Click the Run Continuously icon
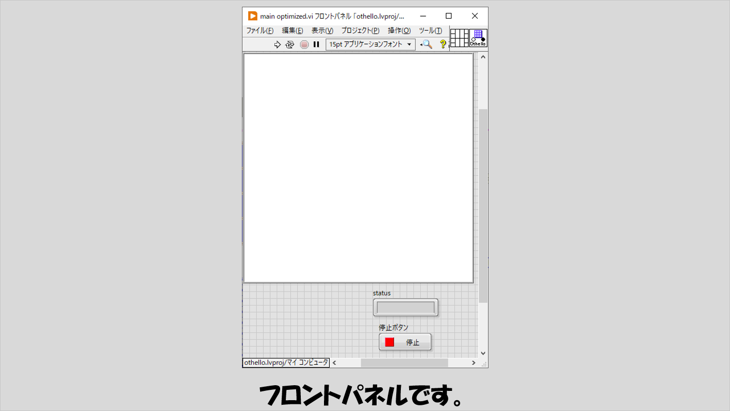The height and width of the screenshot is (411, 730). pyautogui.click(x=290, y=44)
